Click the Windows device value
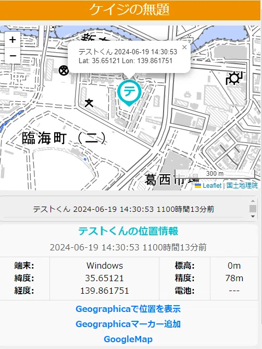 105,266
